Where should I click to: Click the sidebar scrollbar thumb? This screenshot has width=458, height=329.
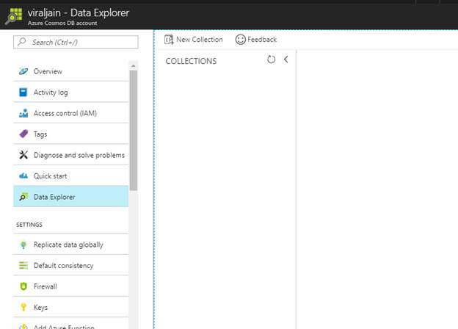133,130
